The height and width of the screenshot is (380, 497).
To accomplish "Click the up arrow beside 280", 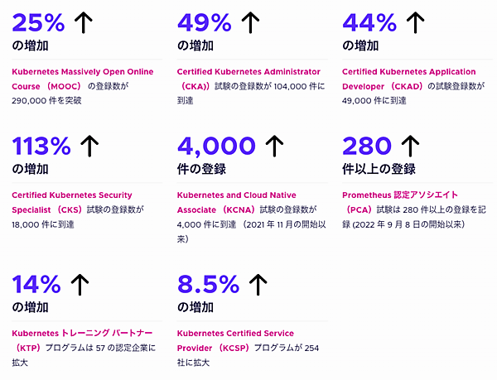I will pyautogui.click(x=408, y=147).
